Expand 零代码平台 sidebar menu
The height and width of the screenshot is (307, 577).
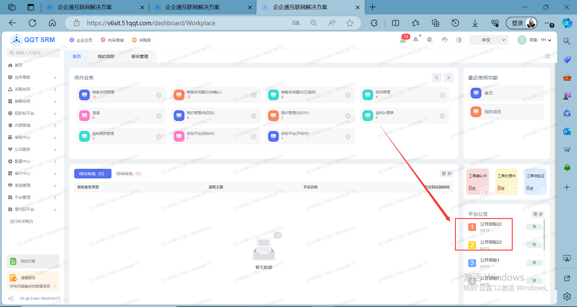tap(32, 209)
